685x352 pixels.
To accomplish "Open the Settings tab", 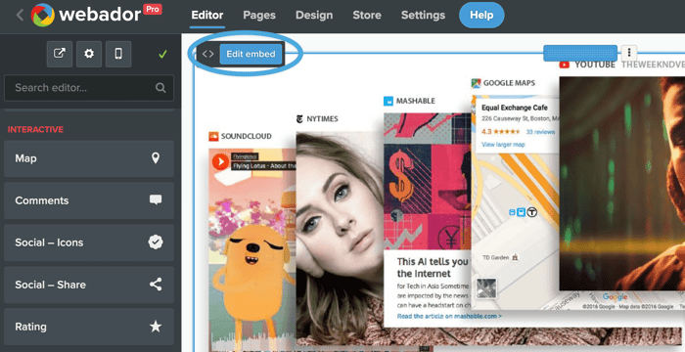I will [423, 15].
